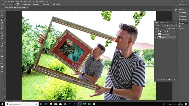Open the Image menu
The image size is (189, 106).
(13, 1)
